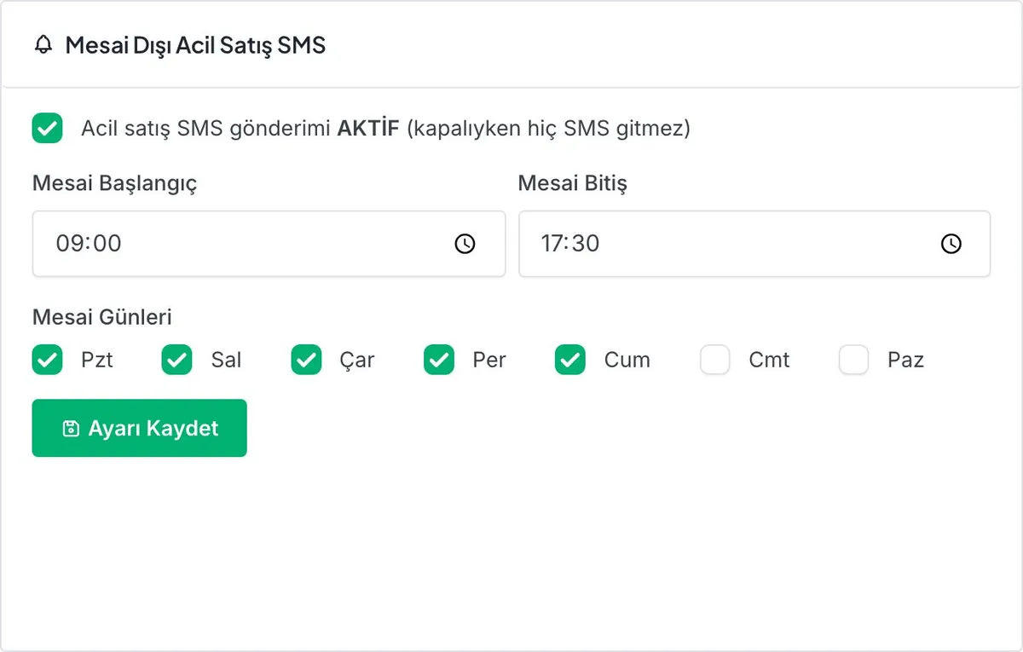Open time picker clock icon for Mesai Bitiş
Image resolution: width=1023 pixels, height=652 pixels.
pyautogui.click(x=951, y=244)
